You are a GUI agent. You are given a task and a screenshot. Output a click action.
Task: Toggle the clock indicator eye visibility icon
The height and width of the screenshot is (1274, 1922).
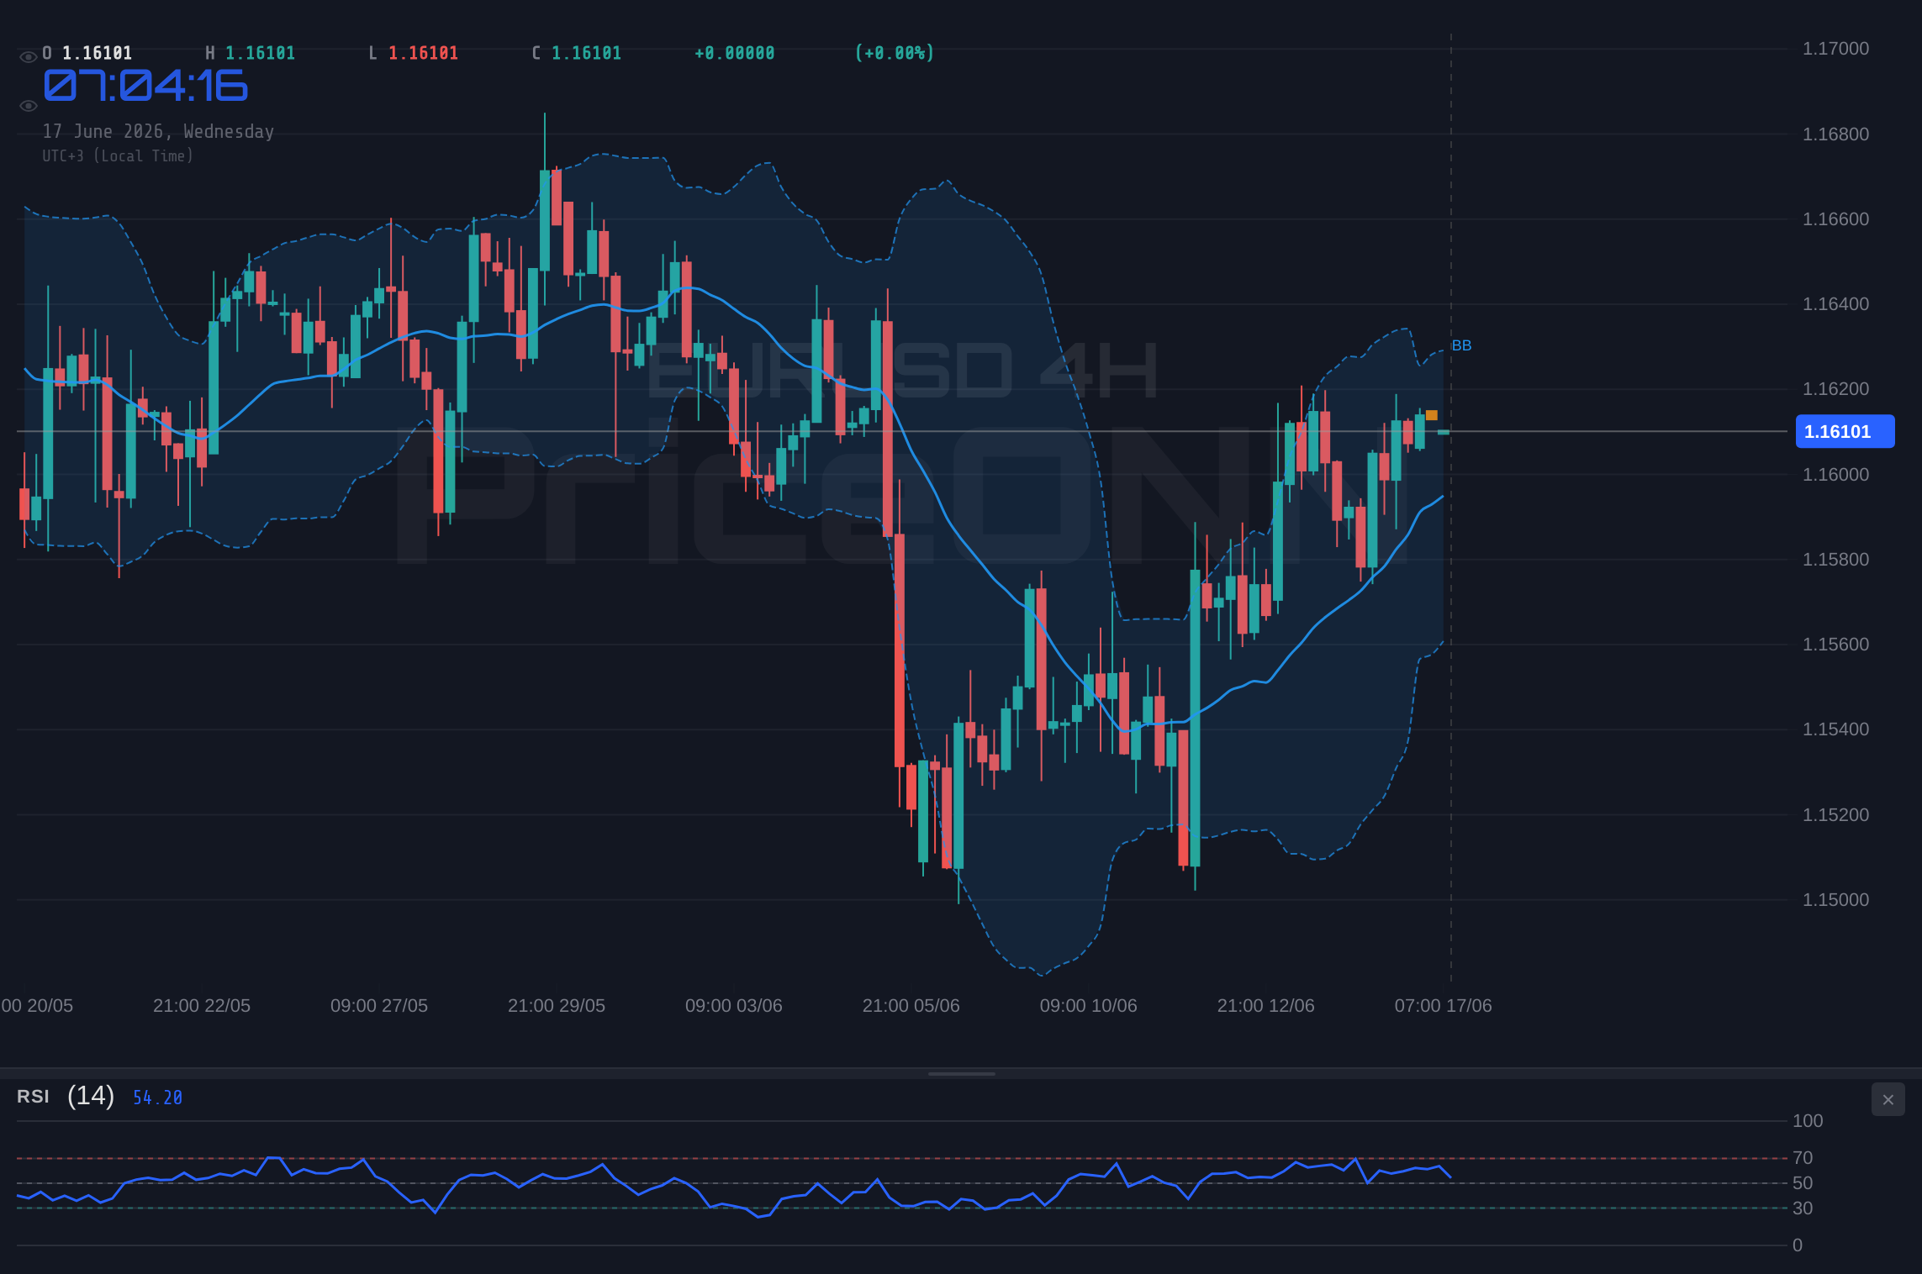28,106
